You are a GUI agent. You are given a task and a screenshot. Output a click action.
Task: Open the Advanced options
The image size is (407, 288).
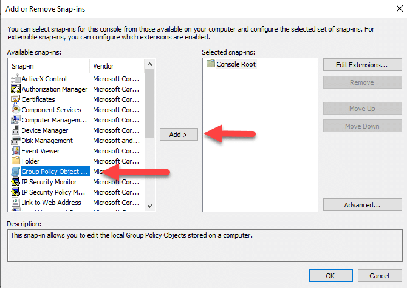[x=363, y=205]
